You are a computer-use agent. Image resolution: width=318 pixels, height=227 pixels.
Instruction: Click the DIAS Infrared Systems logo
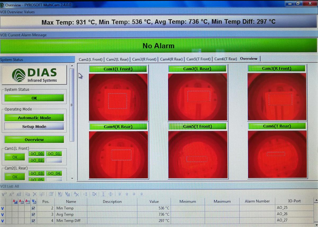pyautogui.click(x=34, y=75)
